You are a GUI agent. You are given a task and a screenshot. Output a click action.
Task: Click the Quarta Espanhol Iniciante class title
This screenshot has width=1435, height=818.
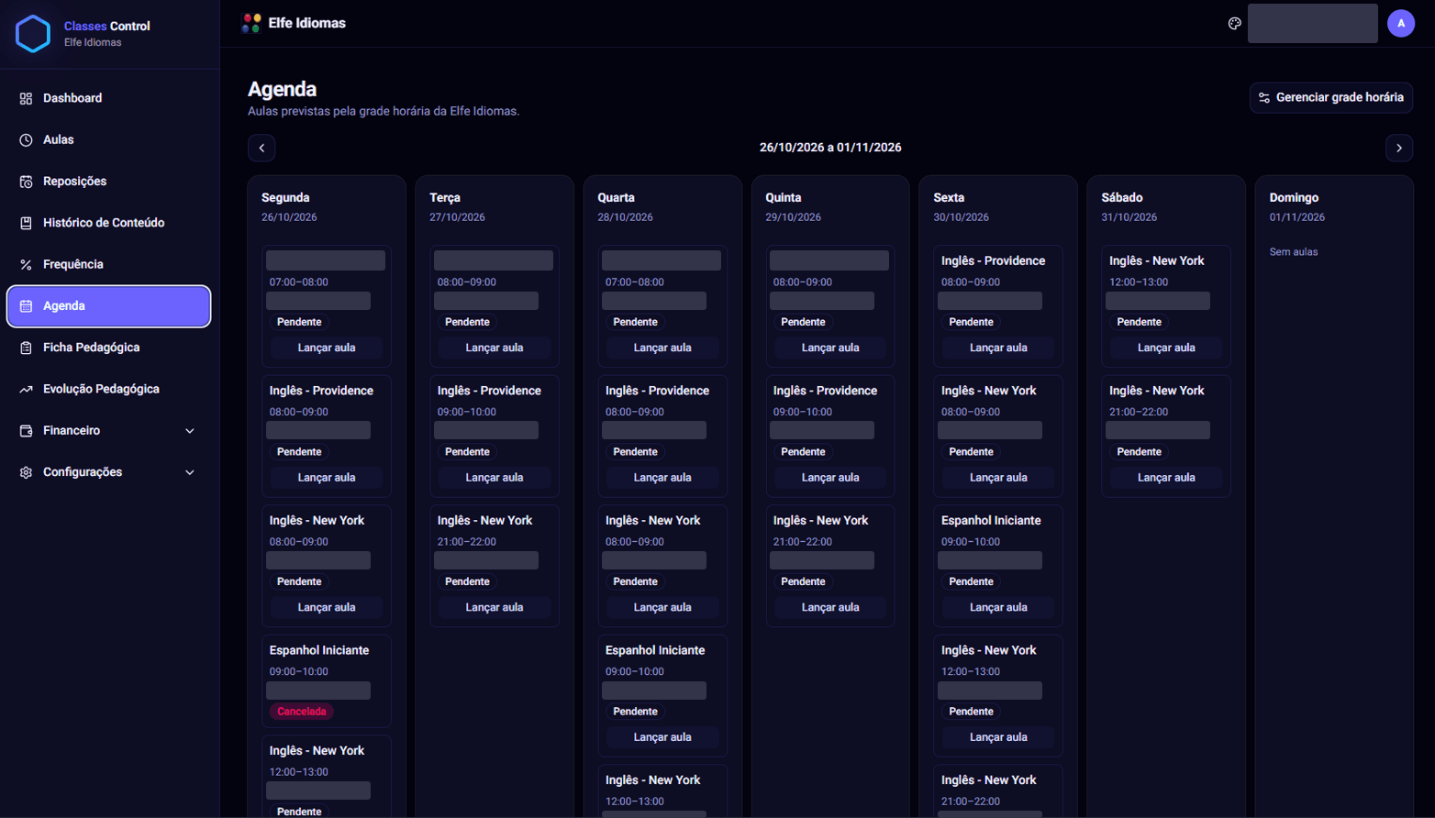[655, 650]
